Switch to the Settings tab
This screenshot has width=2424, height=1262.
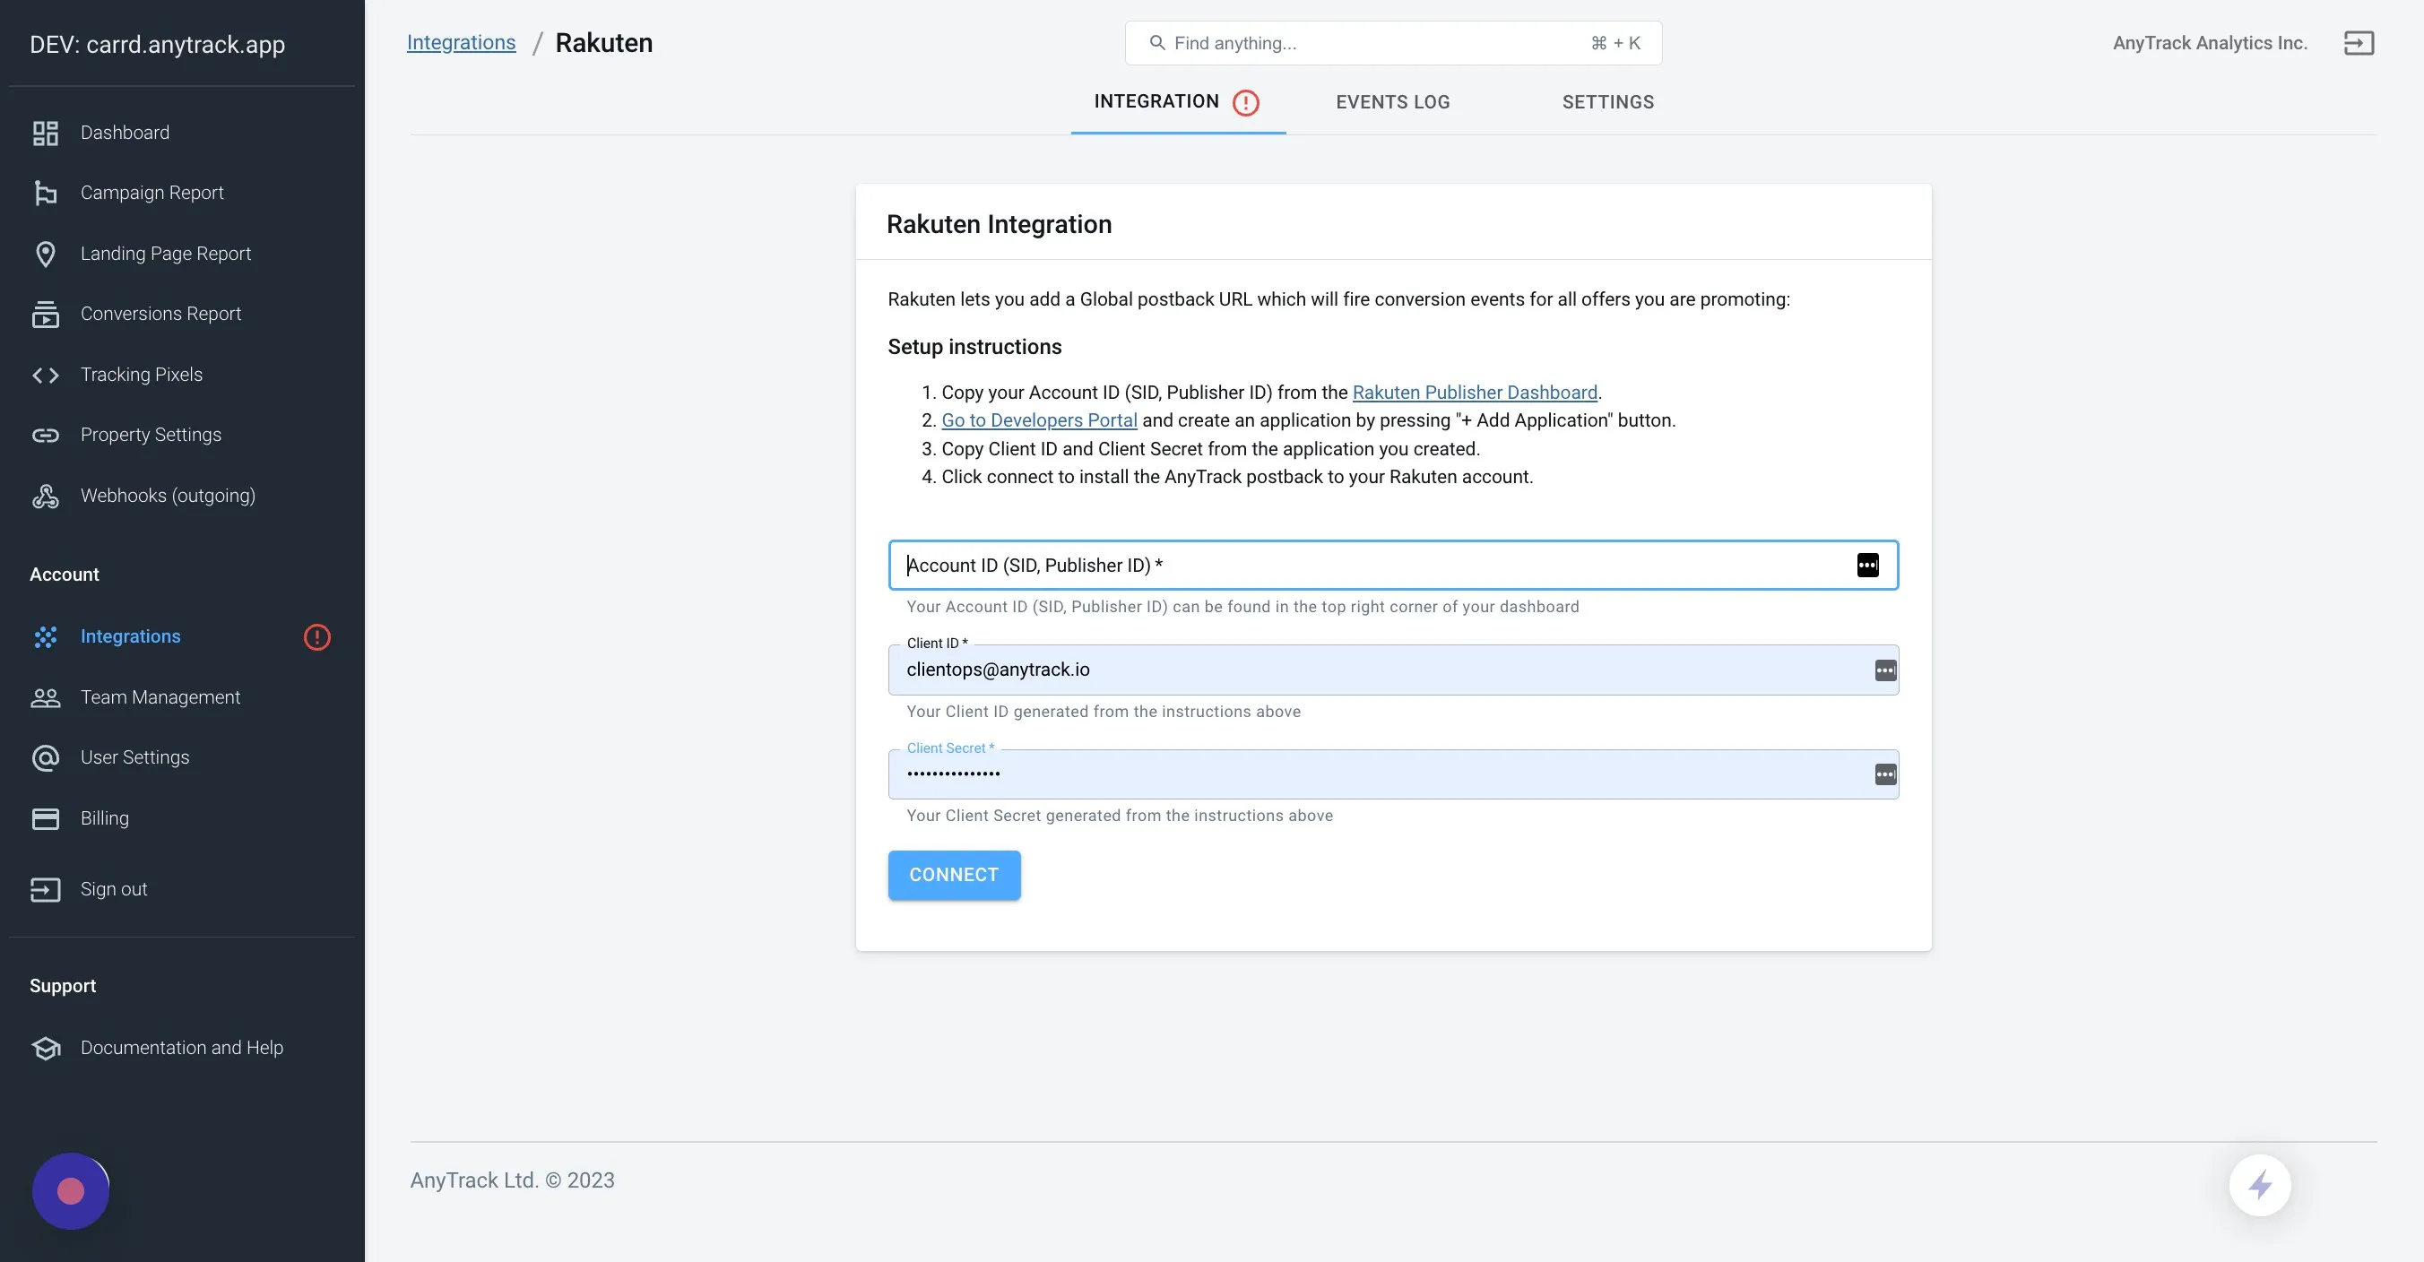pos(1607,101)
